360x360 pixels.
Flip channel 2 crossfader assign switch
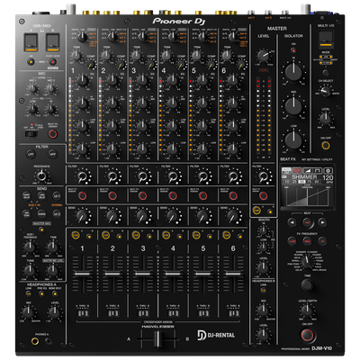(x=112, y=314)
